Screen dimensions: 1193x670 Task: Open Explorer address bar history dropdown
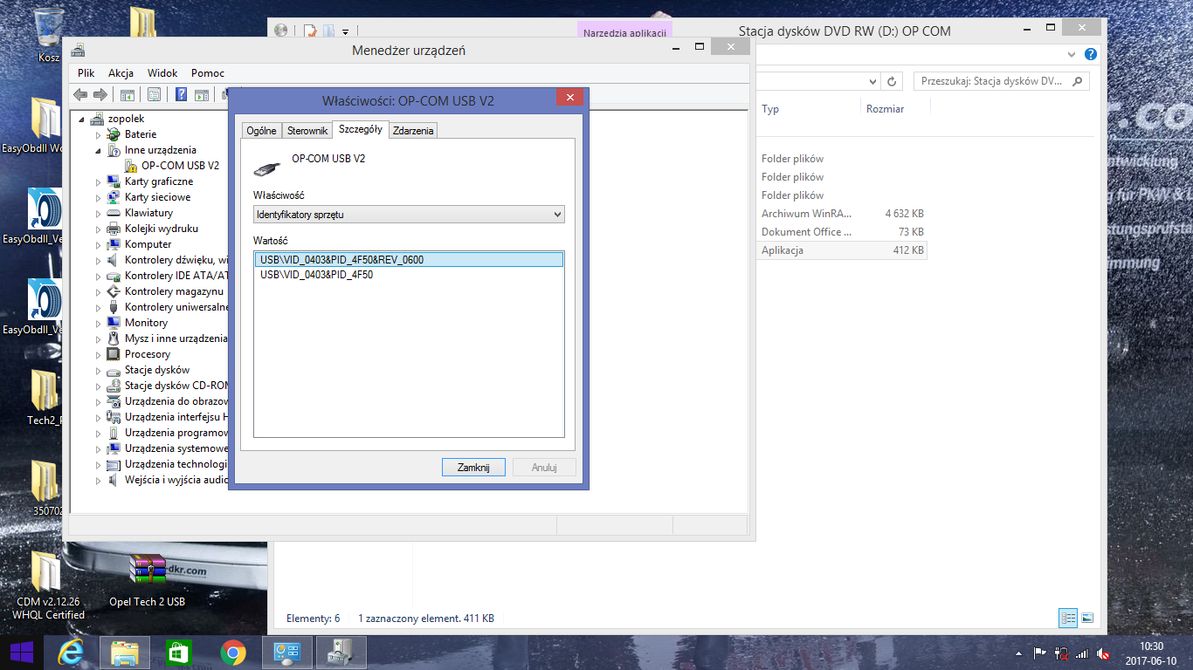(x=873, y=81)
